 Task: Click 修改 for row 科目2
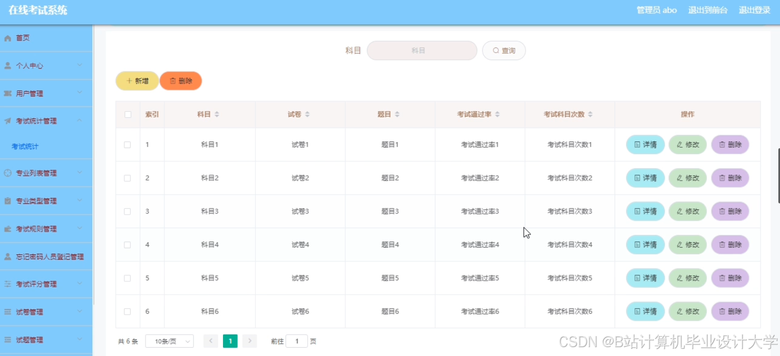[x=688, y=178]
